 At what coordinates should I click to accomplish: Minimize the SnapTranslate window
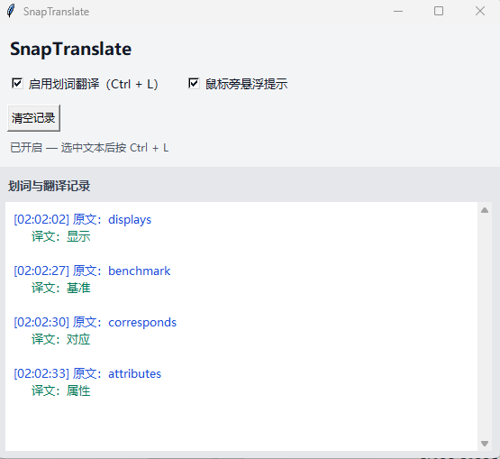tap(398, 11)
